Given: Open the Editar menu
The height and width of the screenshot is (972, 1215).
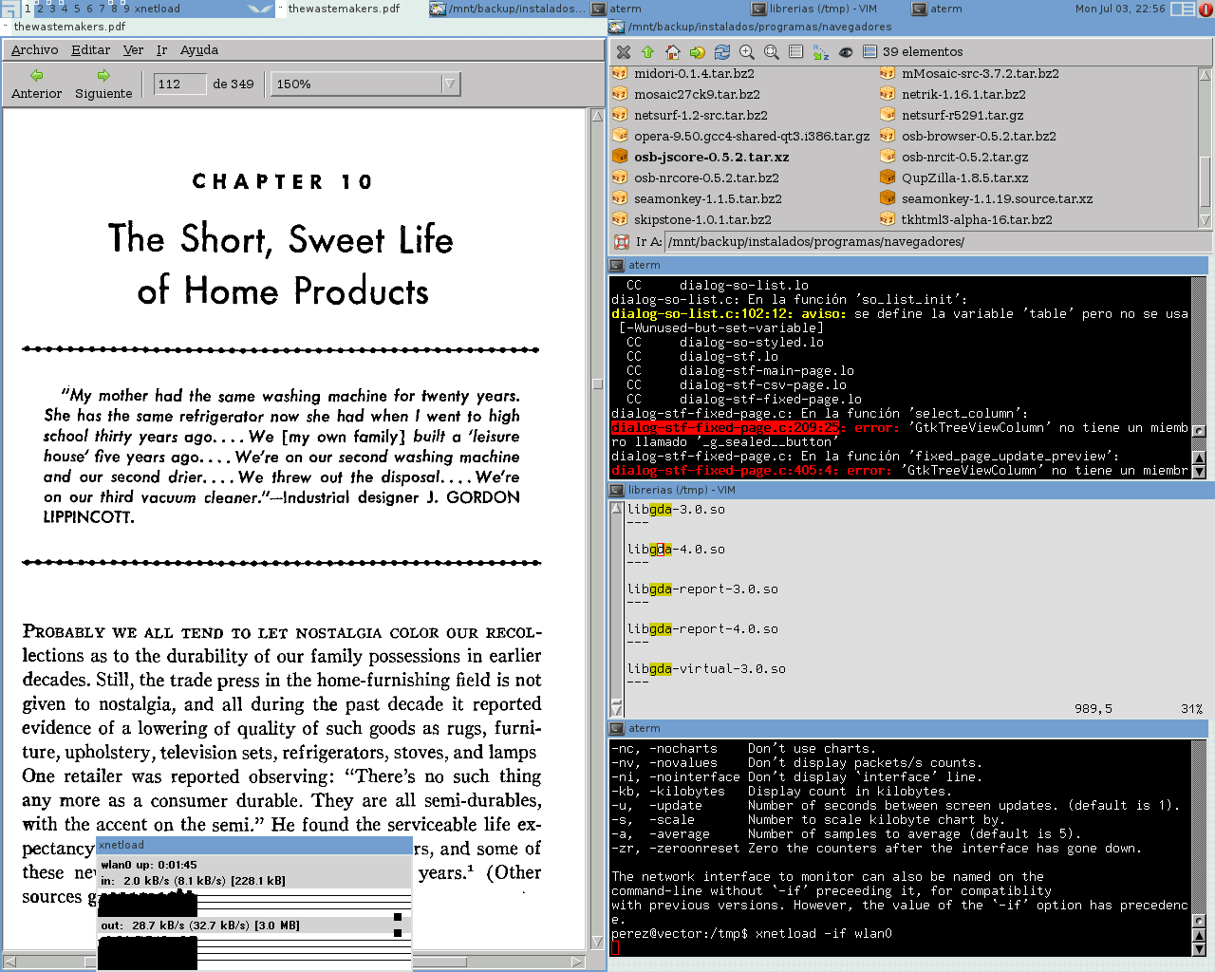Looking at the screenshot, I should point(91,49).
